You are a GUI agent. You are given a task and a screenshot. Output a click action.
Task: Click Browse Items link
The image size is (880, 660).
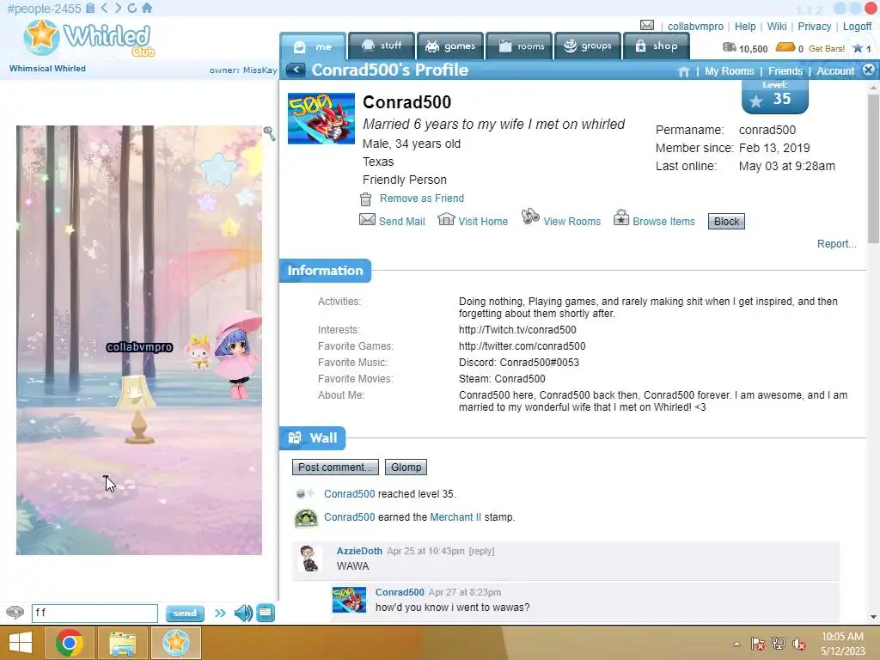663,221
